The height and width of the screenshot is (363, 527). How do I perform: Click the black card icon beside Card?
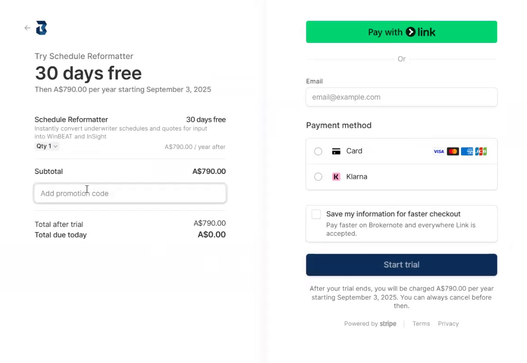(336, 151)
